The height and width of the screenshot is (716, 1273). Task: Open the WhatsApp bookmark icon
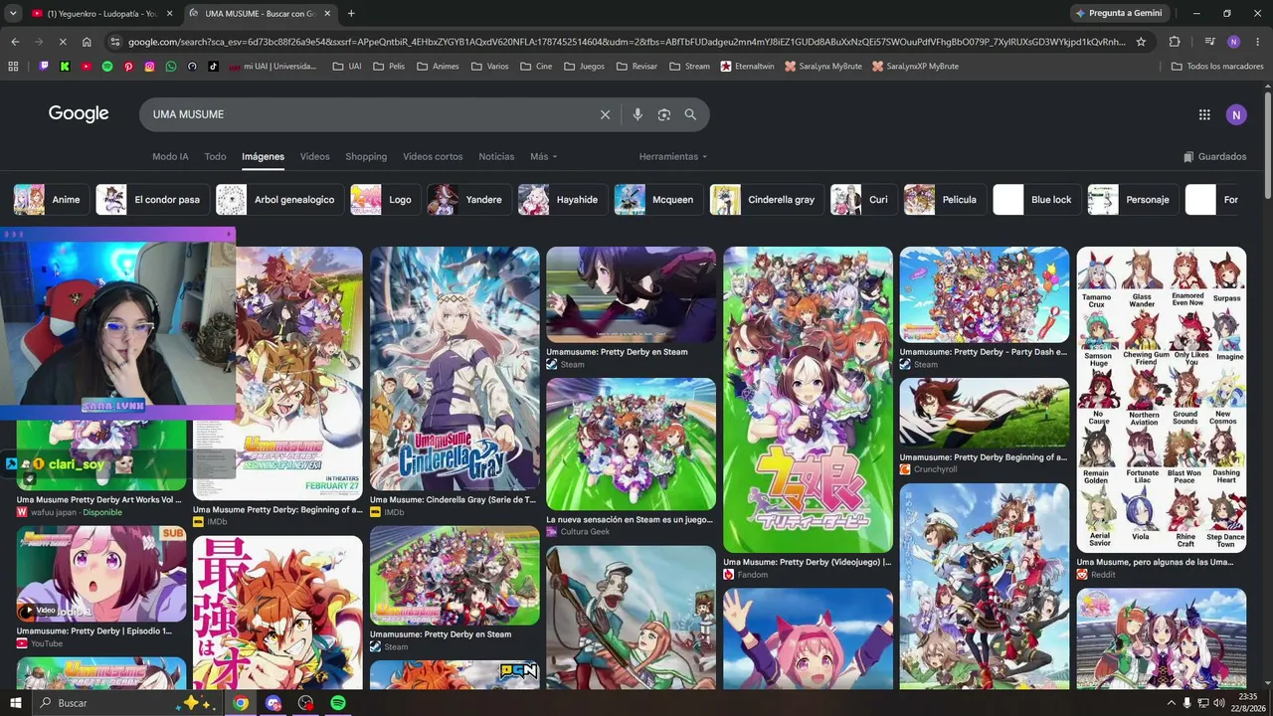[171, 67]
